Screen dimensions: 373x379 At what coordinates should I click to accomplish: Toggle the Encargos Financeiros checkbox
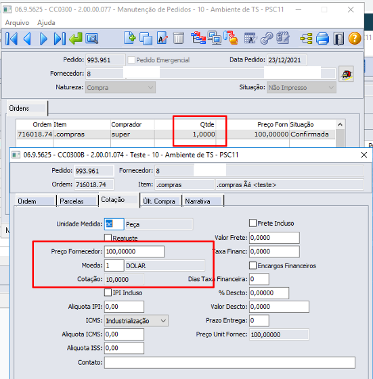click(x=253, y=266)
